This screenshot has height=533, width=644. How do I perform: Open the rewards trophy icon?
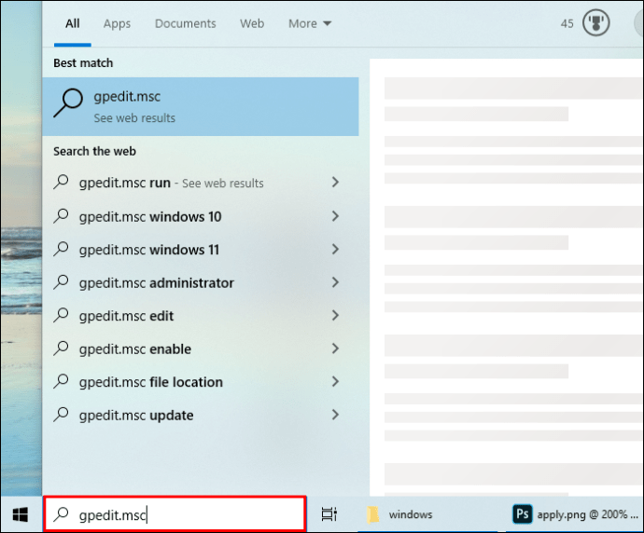[x=596, y=22]
